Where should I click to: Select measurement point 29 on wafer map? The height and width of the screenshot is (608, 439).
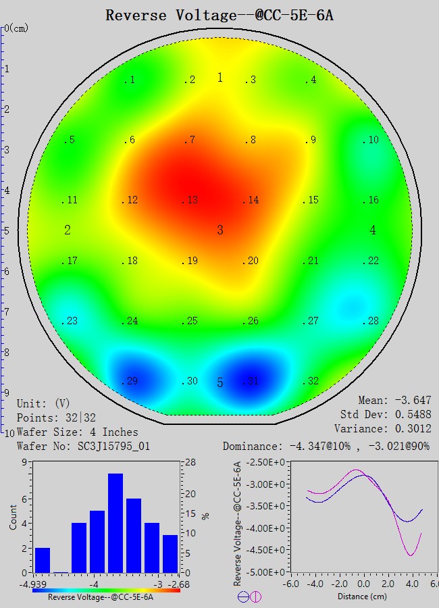coord(130,381)
